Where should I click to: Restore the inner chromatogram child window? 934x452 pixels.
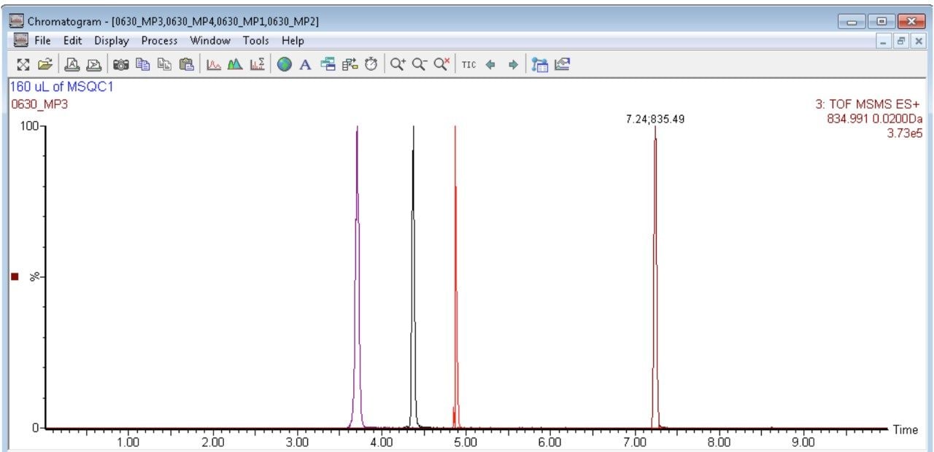[x=902, y=42]
